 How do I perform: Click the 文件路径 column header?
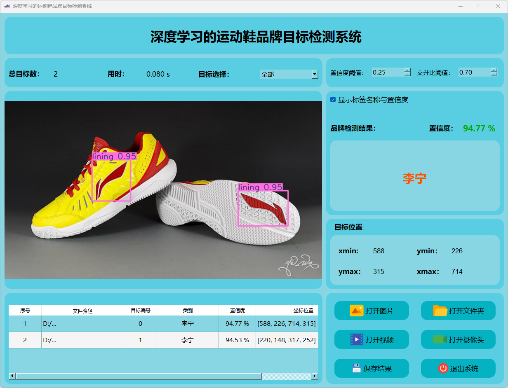[83, 311]
